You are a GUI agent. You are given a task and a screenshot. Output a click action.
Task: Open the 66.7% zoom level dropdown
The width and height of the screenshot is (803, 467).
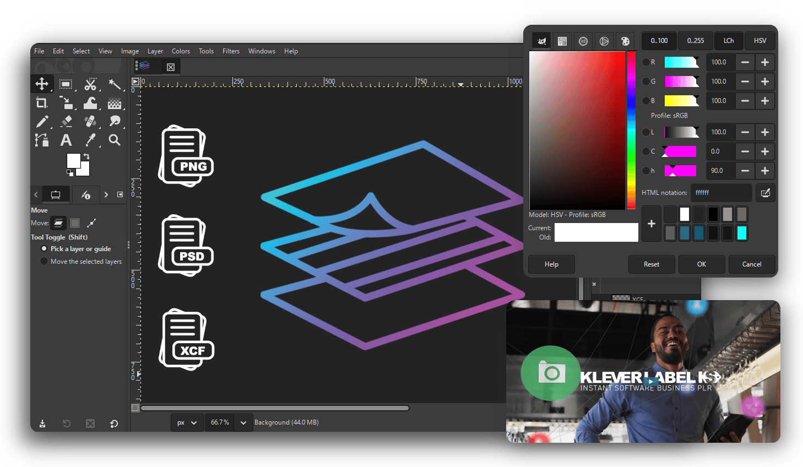(x=243, y=422)
